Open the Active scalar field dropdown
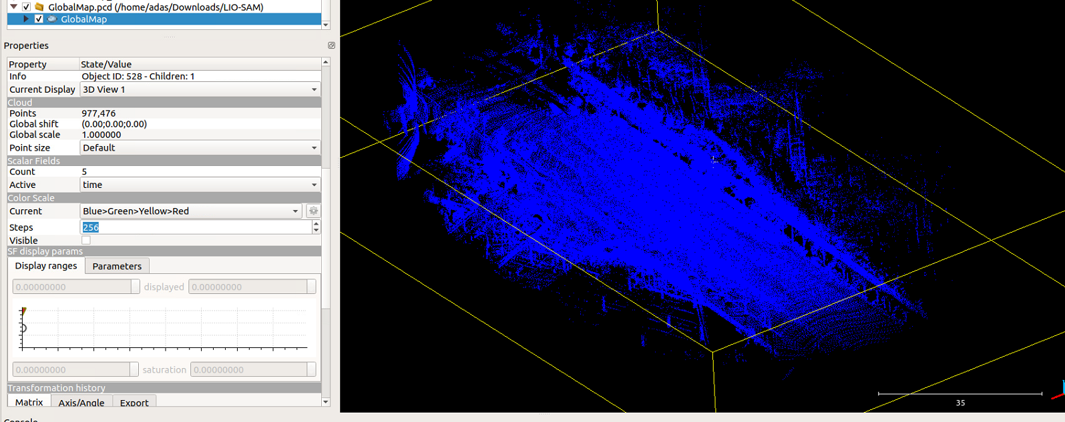1065x422 pixels. pyautogui.click(x=200, y=185)
